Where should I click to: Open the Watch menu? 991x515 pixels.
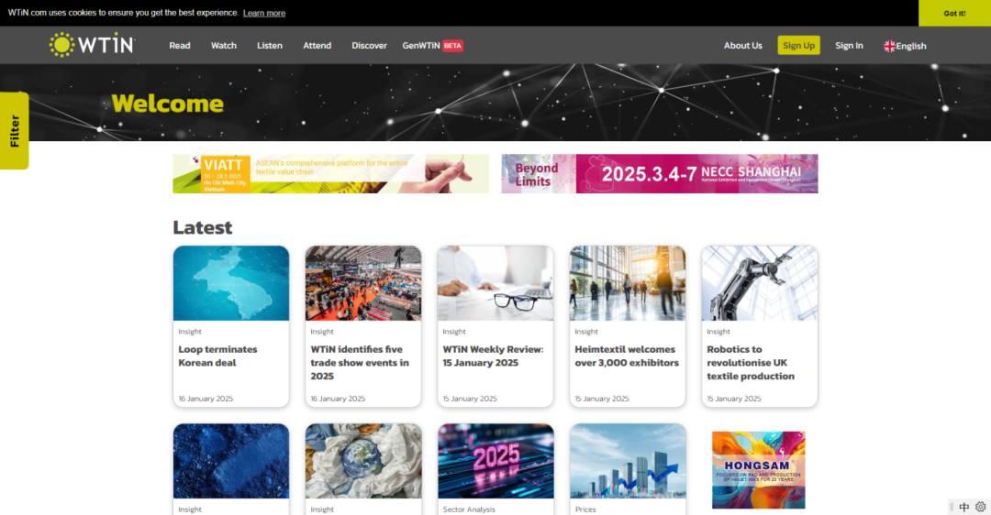click(224, 46)
